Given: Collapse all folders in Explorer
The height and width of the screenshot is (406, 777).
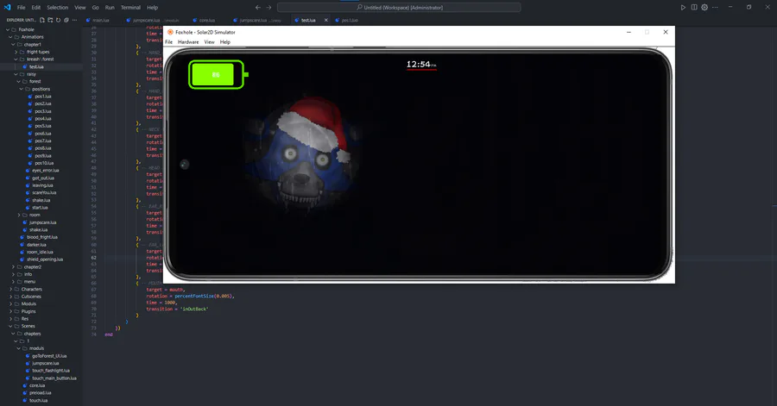Looking at the screenshot, I should click(66, 21).
